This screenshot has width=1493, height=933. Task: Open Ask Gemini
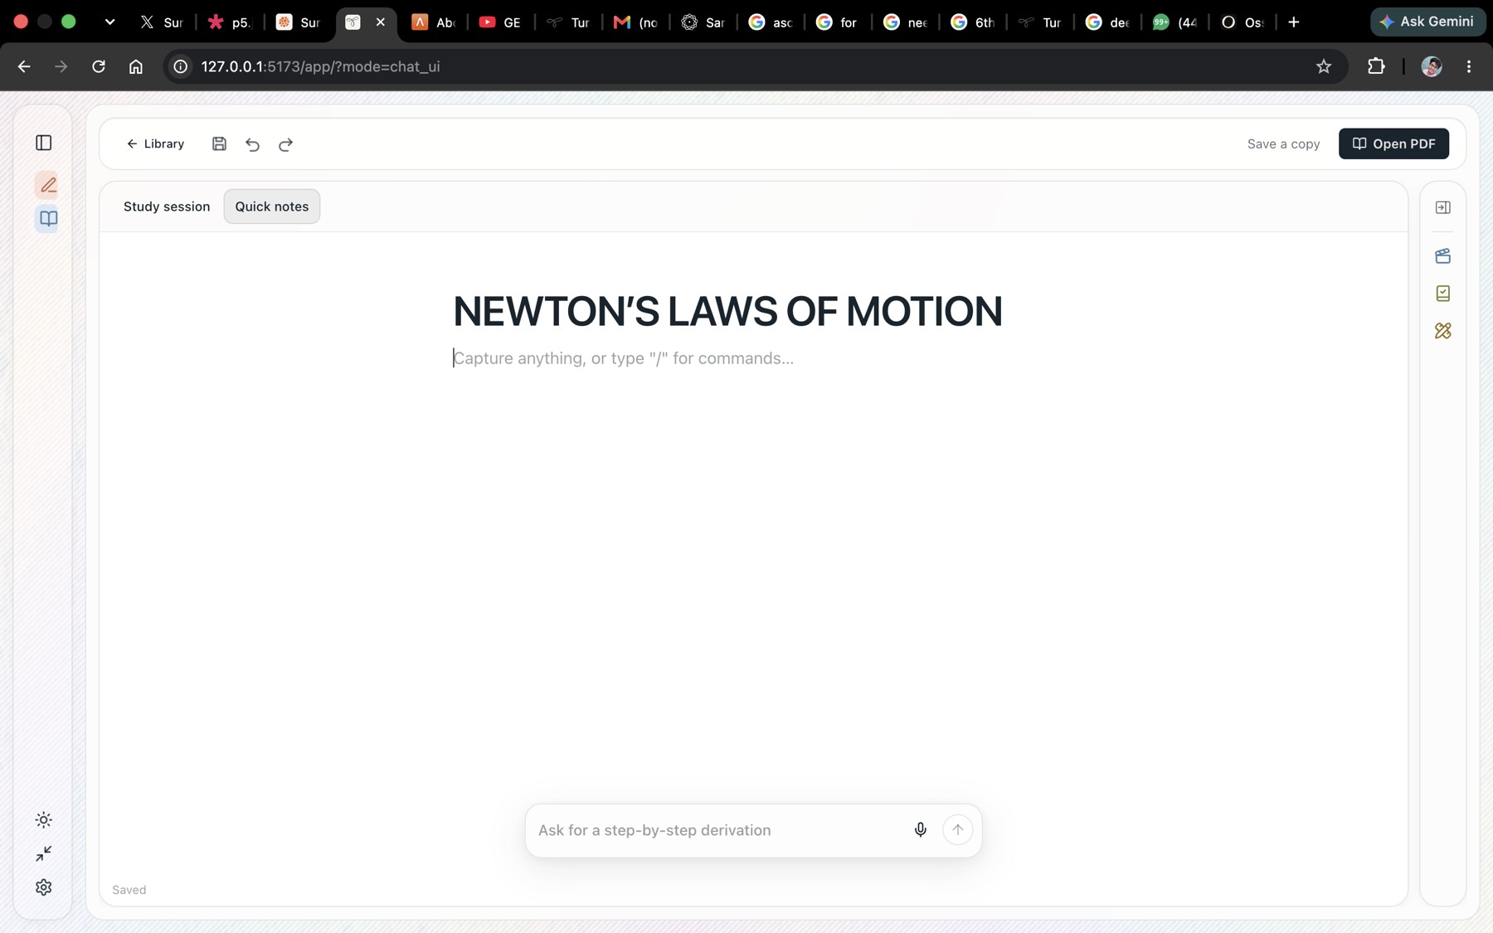pos(1427,22)
